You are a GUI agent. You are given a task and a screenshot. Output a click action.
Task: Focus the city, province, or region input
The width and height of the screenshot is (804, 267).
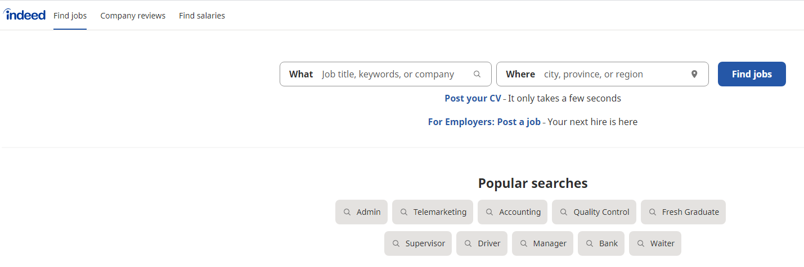click(x=613, y=74)
